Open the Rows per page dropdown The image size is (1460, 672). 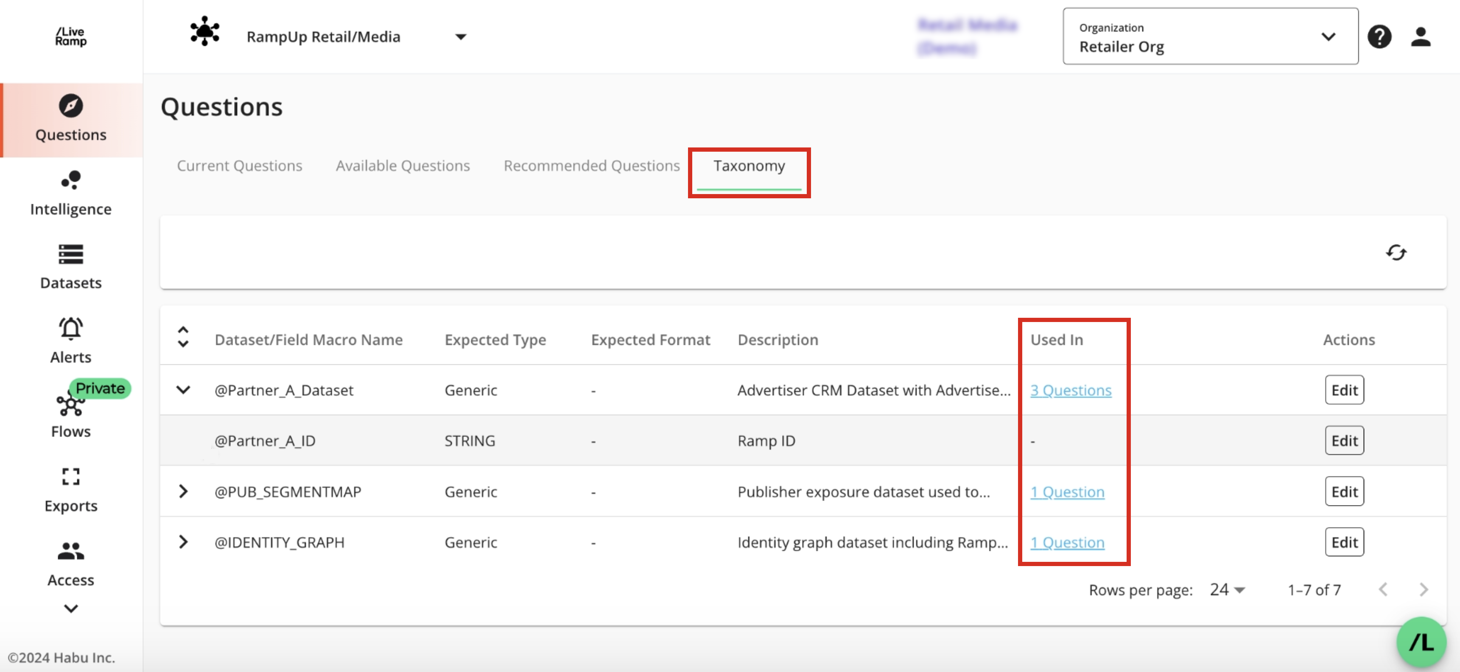(x=1227, y=589)
